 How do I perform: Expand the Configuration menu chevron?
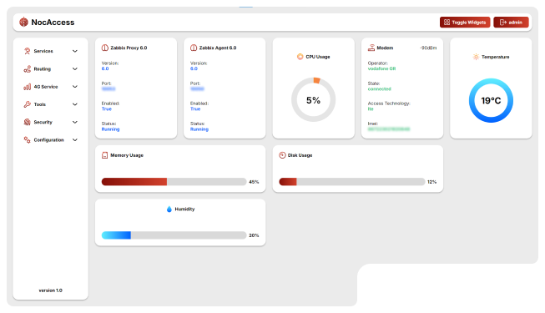75,140
